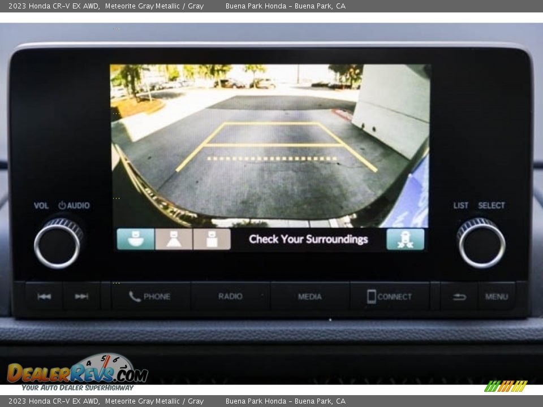Open the smartphone CONNECT button
The width and height of the screenshot is (543, 407).
[389, 297]
